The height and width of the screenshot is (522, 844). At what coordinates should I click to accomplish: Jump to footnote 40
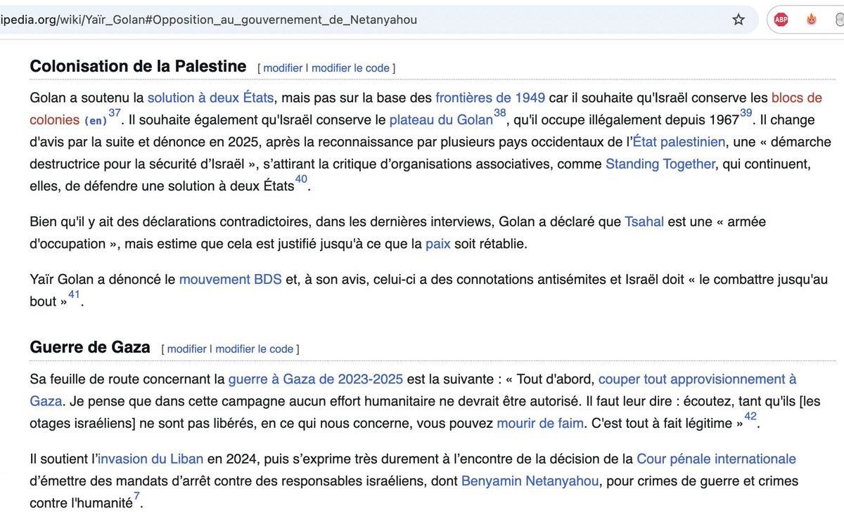[301, 179]
